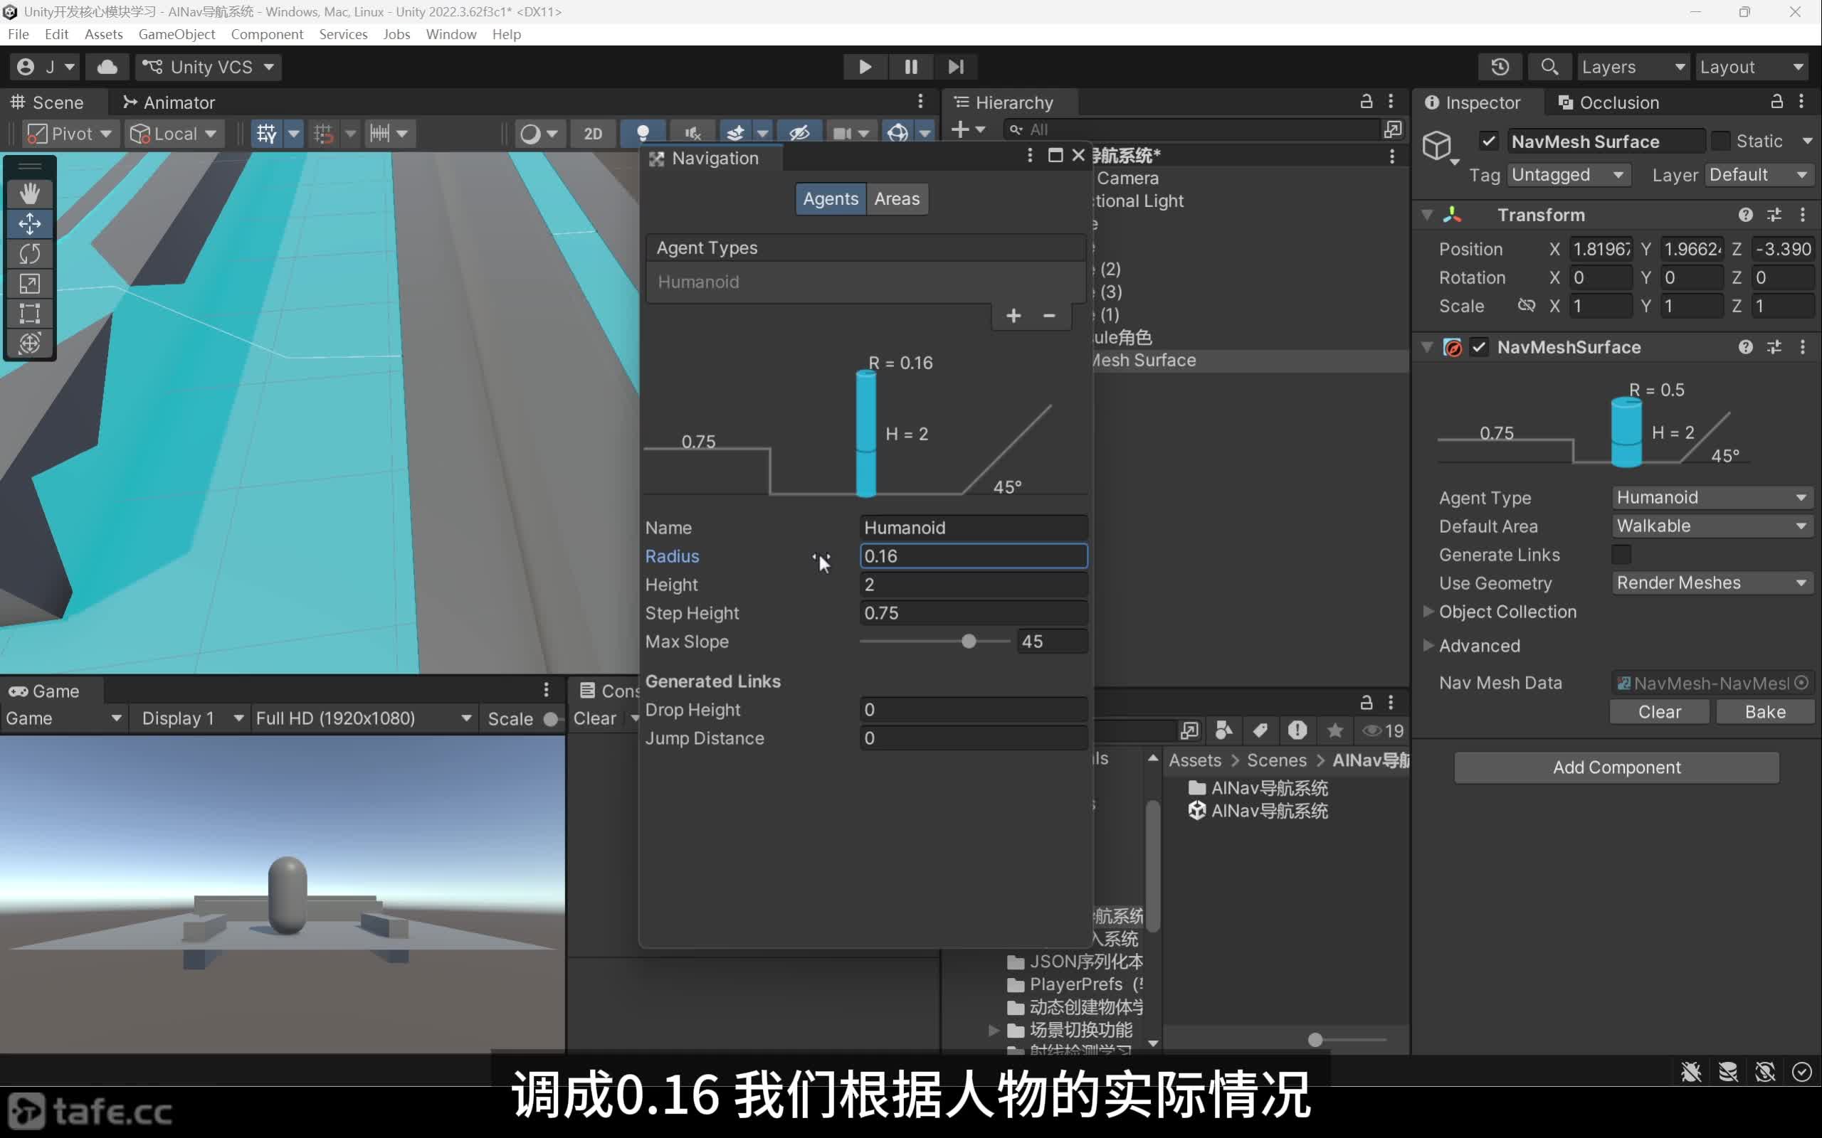Click the Play button

pyautogui.click(x=865, y=67)
